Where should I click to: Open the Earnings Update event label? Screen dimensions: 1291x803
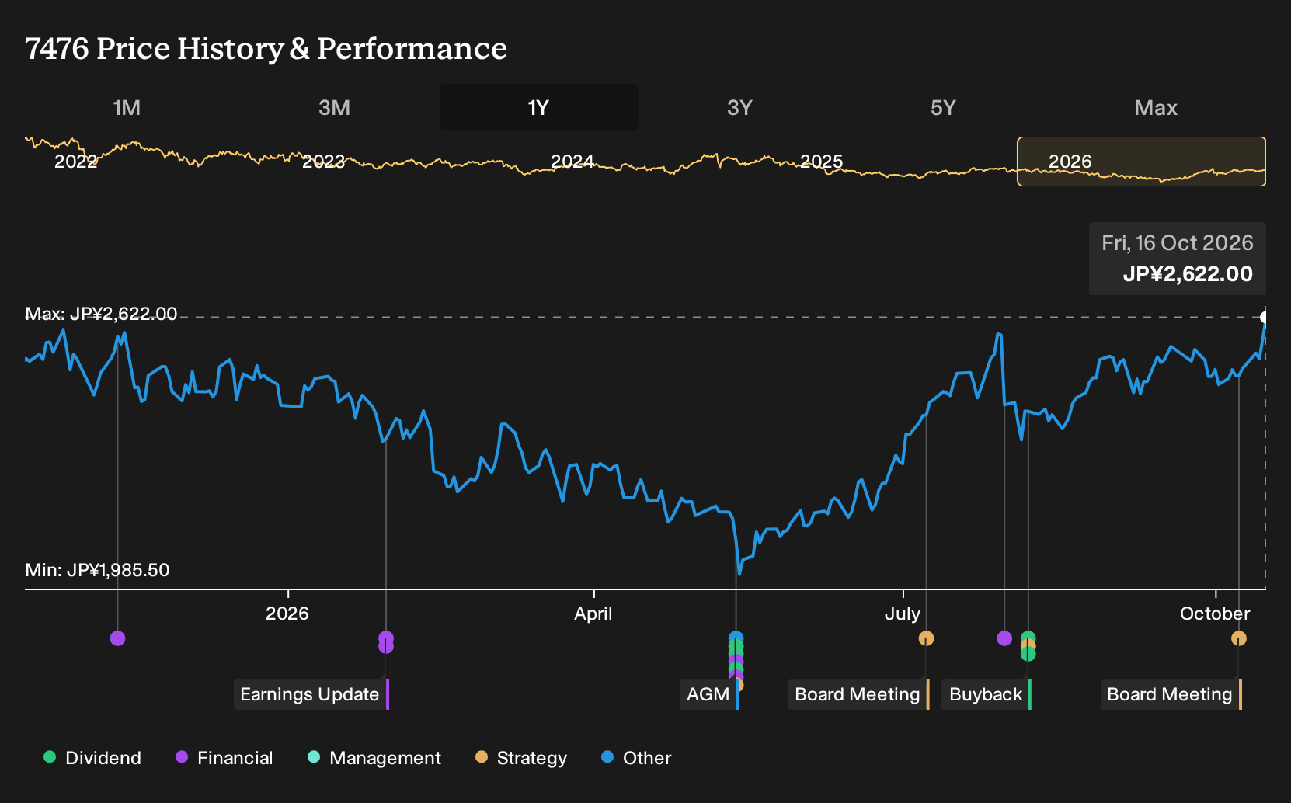[x=311, y=694]
